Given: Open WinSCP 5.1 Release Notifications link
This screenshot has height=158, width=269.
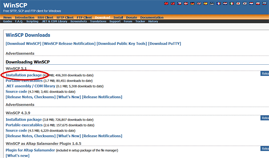Looking at the screenshot, I should click(x=102, y=97).
